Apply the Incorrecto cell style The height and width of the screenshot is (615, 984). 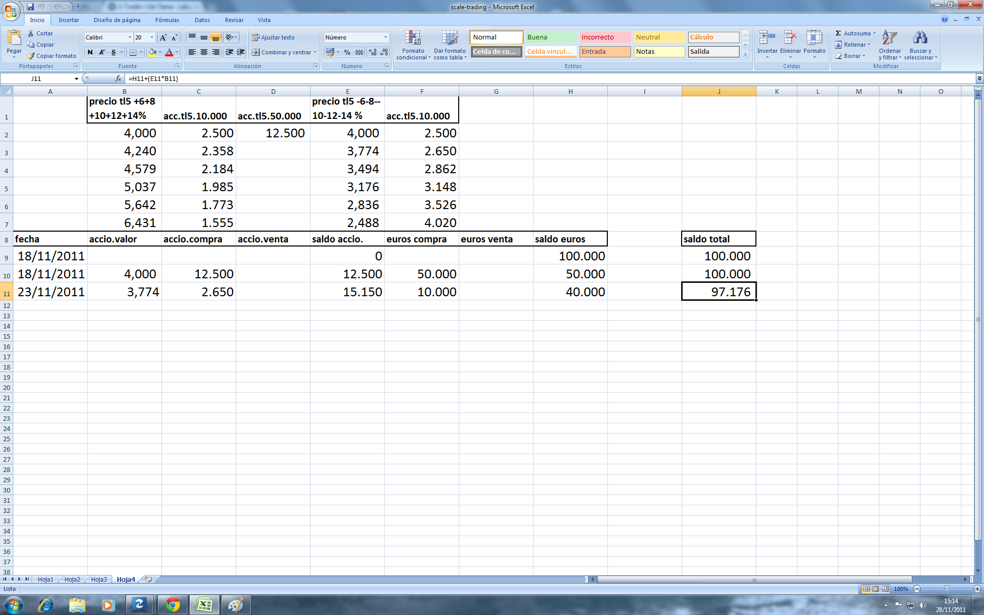604,37
